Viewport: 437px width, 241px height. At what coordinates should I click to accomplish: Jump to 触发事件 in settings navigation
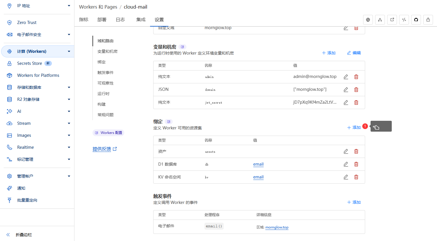coord(105,73)
